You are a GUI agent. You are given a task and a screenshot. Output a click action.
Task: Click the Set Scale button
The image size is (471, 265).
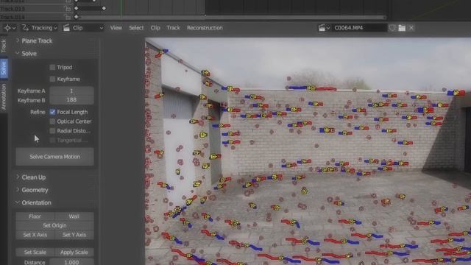pos(35,252)
